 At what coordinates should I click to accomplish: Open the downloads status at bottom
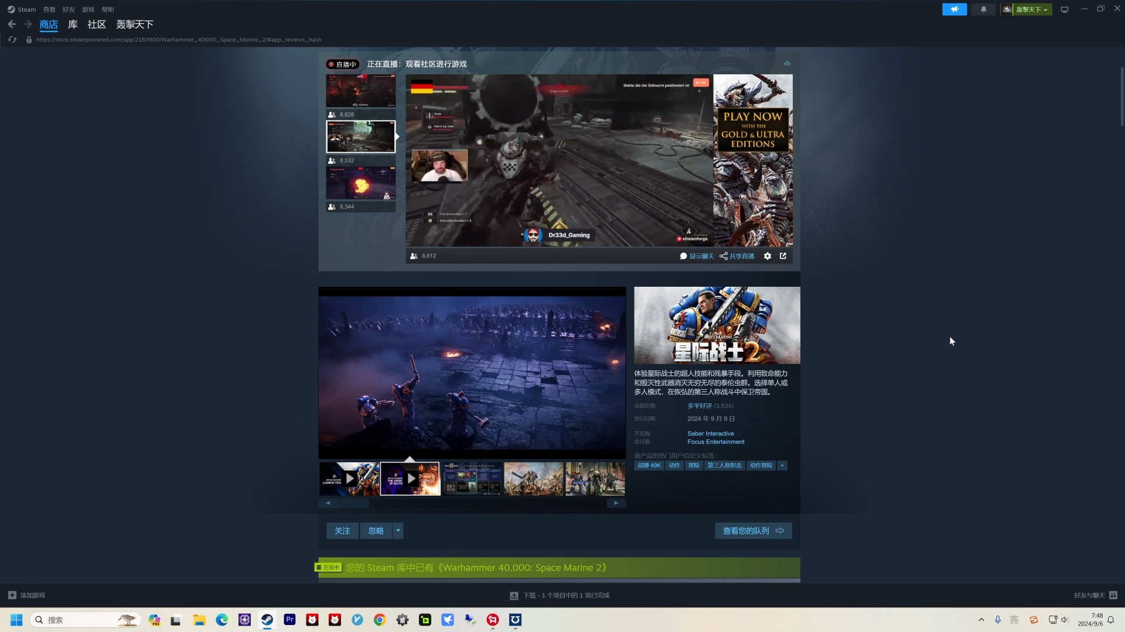coord(560,595)
